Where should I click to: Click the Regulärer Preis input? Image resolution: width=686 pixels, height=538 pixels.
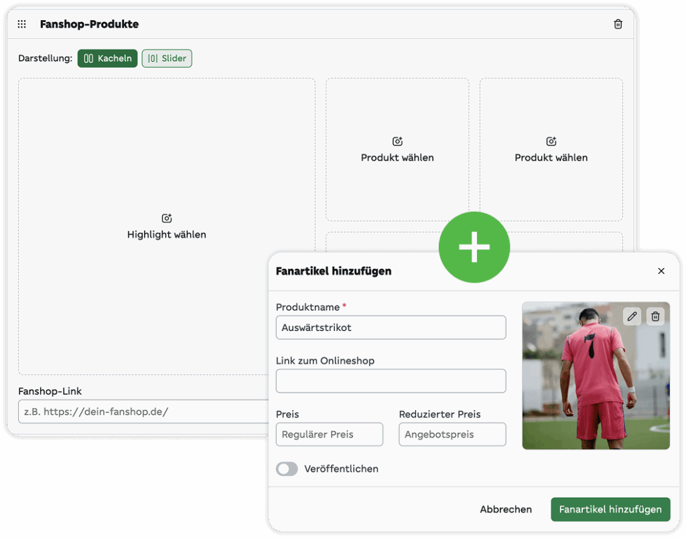tap(329, 434)
